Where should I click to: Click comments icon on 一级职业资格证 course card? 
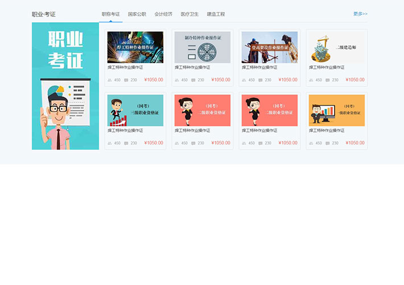pos(328,143)
